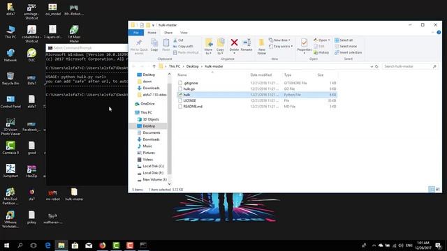447x251 pixels.
Task: Open the File ribbon tab
Action: pyautogui.click(x=136, y=33)
